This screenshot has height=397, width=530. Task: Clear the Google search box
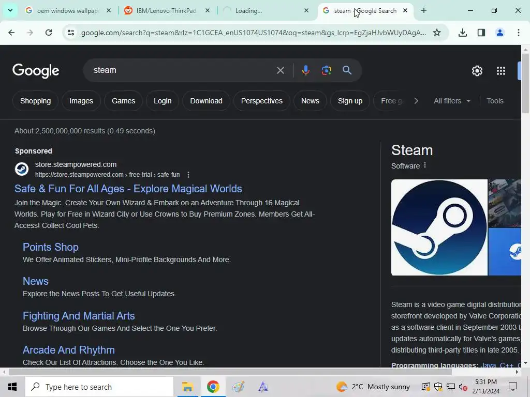280,70
